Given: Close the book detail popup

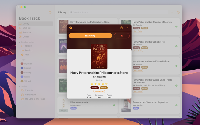Looking at the screenshot, I should (71, 28).
